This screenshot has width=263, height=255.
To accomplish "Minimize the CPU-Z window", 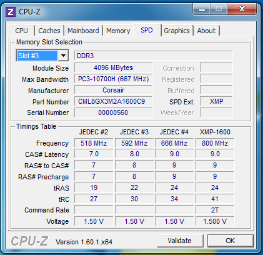I will tap(202, 9).
